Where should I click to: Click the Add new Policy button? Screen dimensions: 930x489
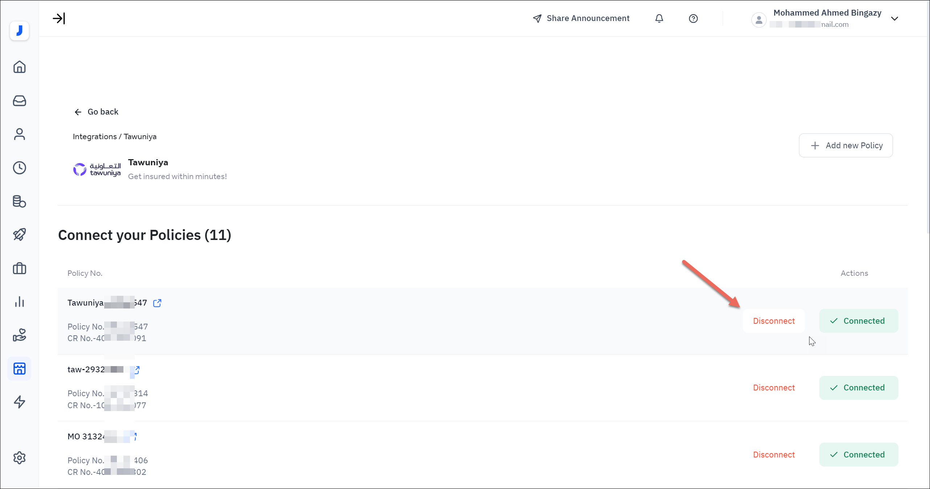845,145
